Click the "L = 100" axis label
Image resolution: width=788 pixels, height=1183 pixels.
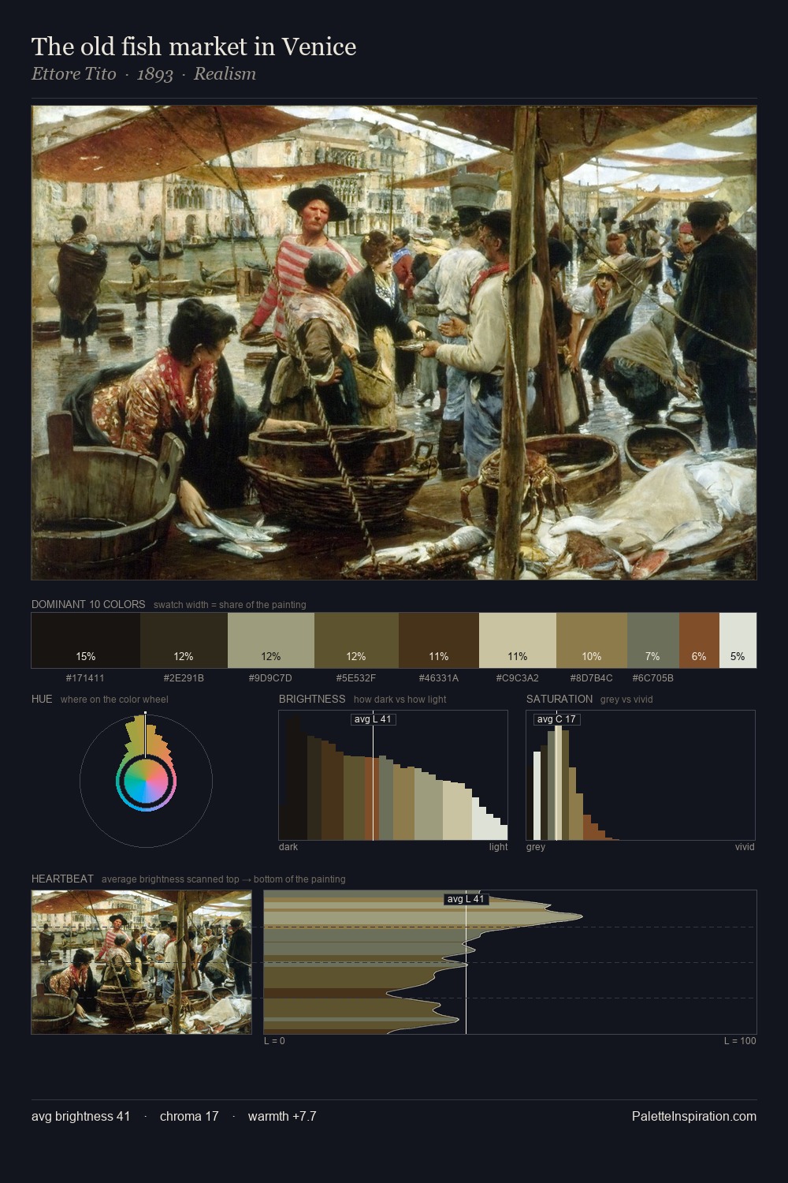pos(740,1041)
